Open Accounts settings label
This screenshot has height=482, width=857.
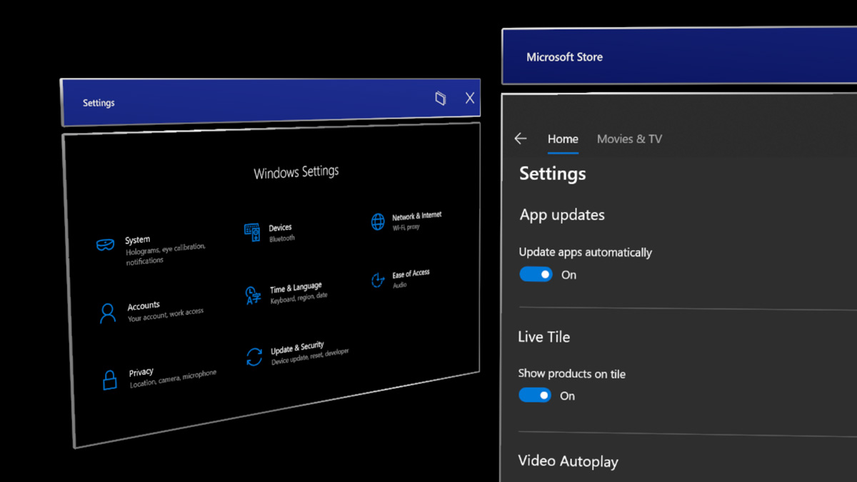[x=143, y=306]
